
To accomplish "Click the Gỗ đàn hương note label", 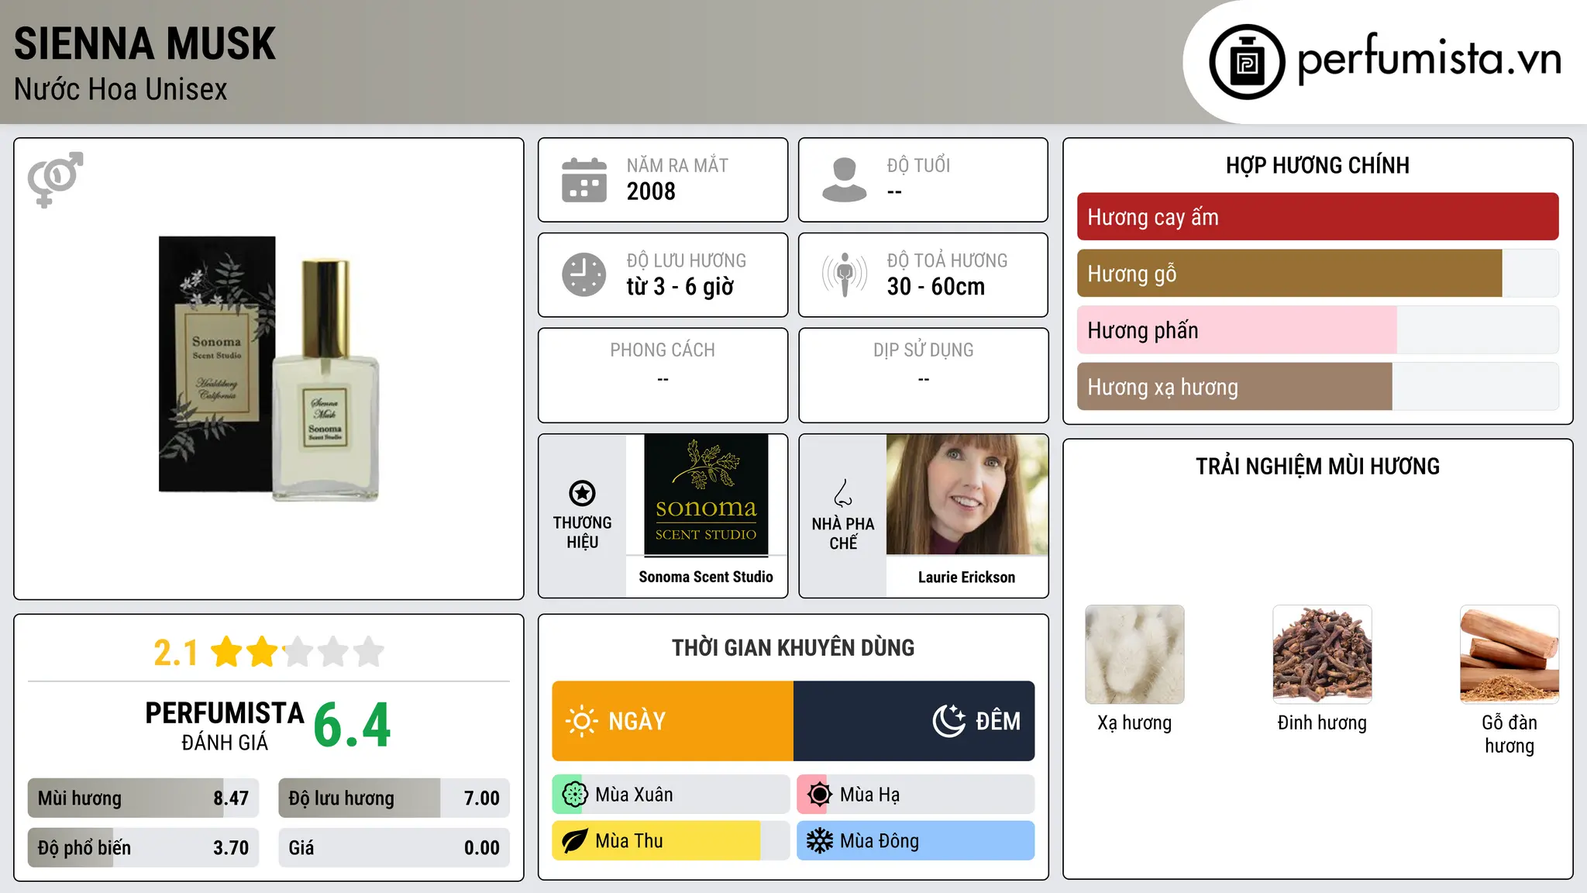I will click(x=1510, y=734).
